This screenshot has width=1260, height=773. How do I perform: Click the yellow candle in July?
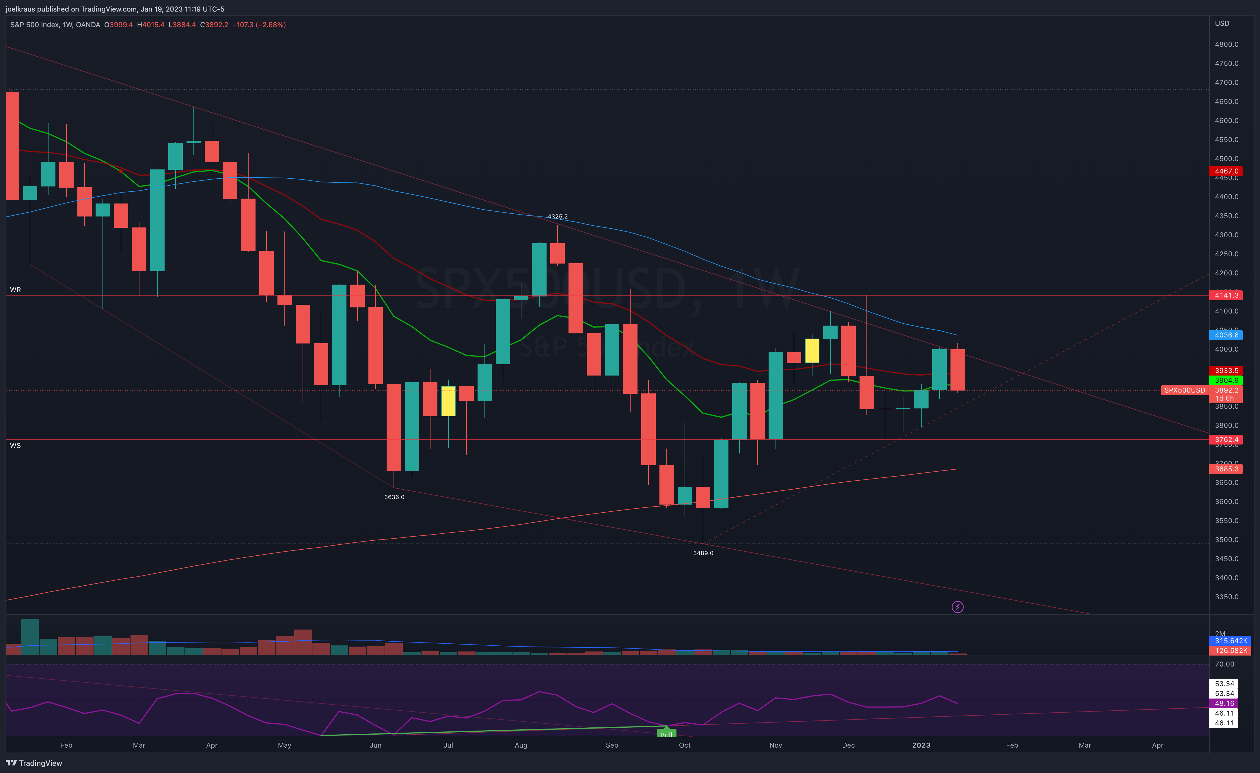[x=448, y=401]
